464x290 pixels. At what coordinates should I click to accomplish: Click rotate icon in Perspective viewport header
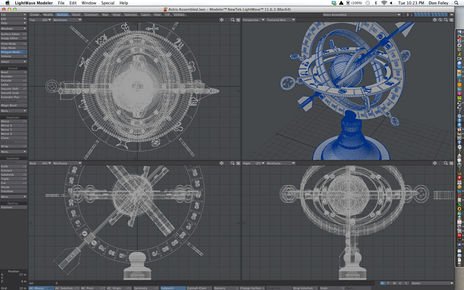(440, 20)
